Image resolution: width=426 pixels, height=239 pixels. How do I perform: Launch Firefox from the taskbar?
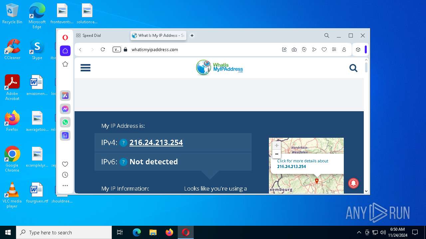coord(169,232)
